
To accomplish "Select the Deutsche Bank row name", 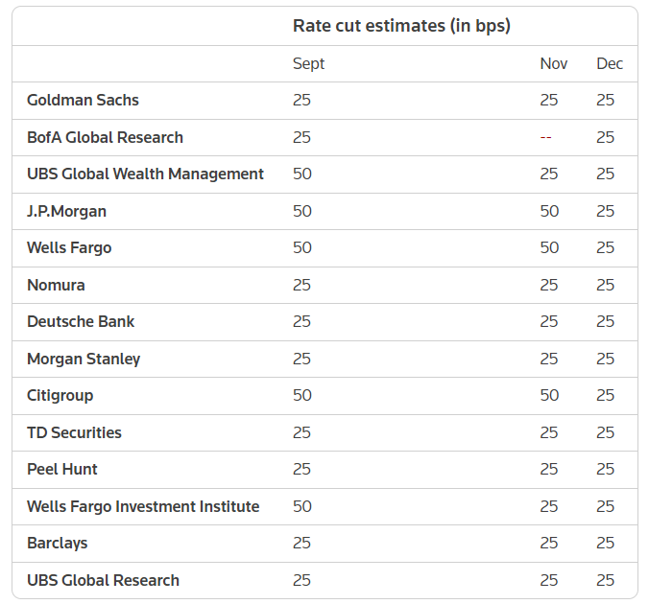I will (81, 321).
